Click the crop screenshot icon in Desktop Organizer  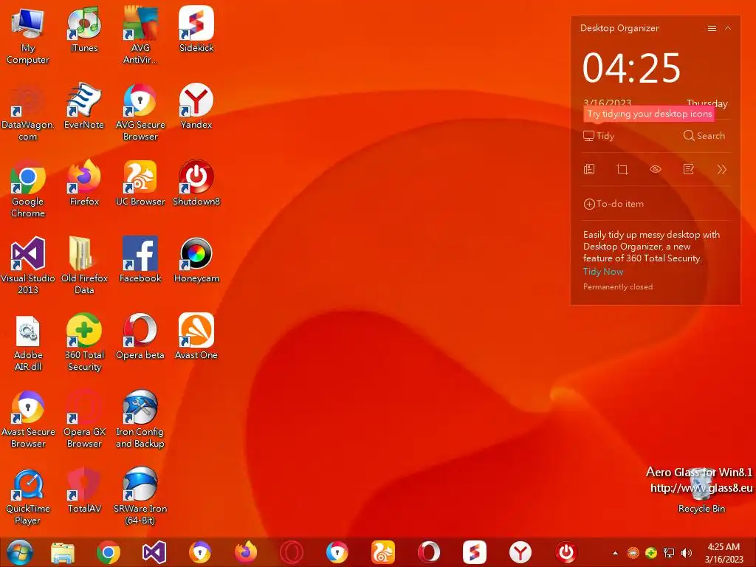(622, 169)
